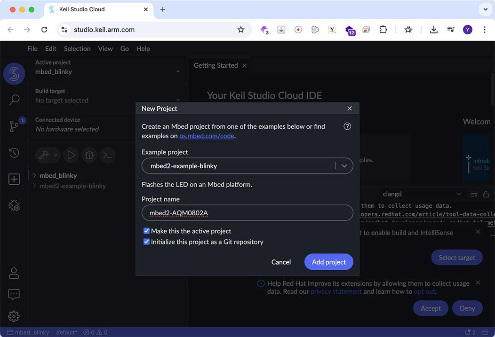Reload the browser page
This screenshot has height=337, width=495.
tap(44, 30)
